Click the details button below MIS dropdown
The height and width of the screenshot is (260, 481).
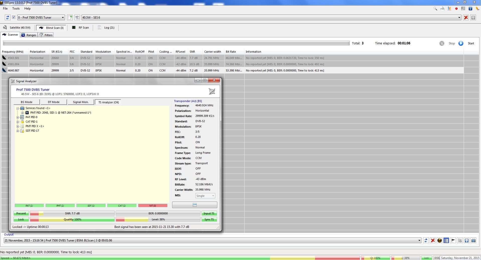195,205
